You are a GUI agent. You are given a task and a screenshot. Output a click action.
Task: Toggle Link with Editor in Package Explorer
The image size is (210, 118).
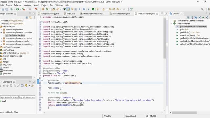click(31, 17)
